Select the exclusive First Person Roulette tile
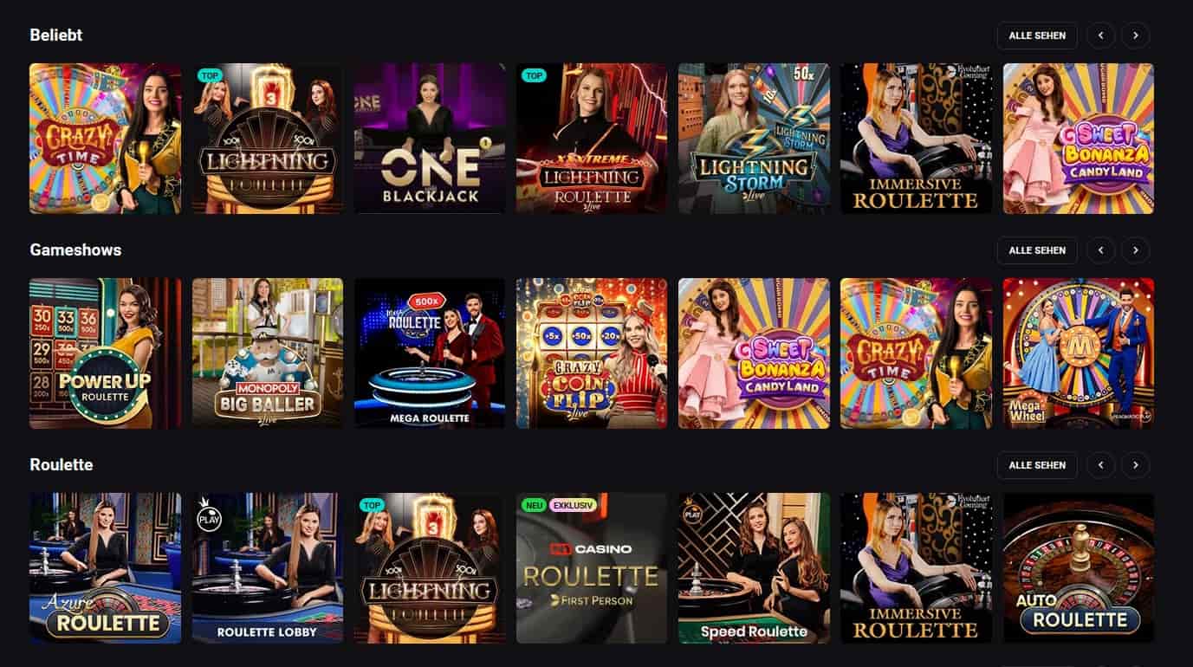 tap(592, 568)
